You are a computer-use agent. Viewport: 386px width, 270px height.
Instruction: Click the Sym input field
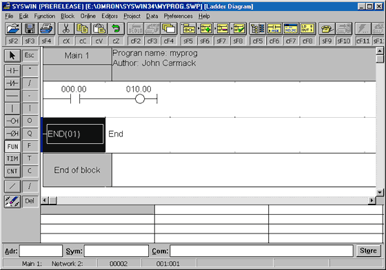(116, 251)
